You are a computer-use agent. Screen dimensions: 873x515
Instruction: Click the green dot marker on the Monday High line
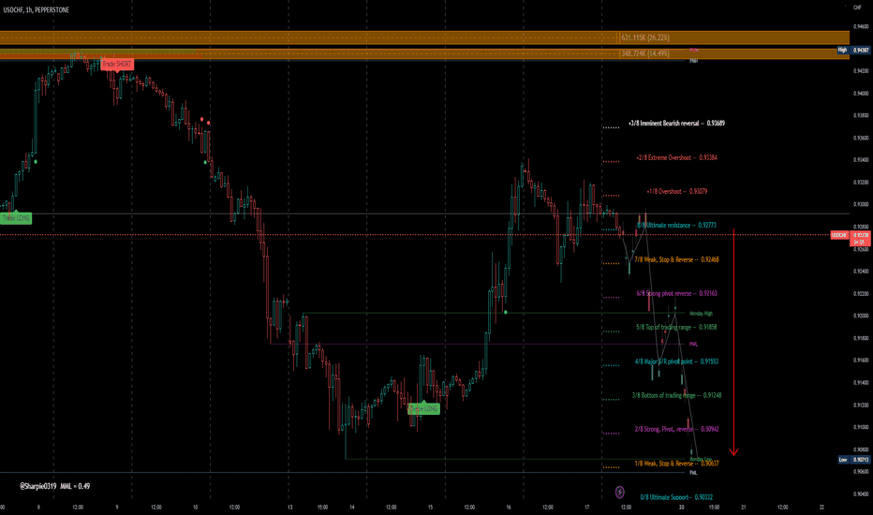coord(506,313)
